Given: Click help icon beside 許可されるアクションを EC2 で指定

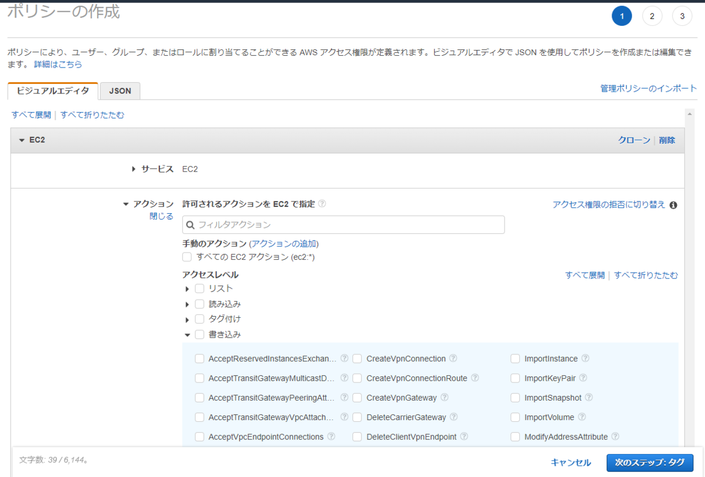Looking at the screenshot, I should [x=322, y=204].
